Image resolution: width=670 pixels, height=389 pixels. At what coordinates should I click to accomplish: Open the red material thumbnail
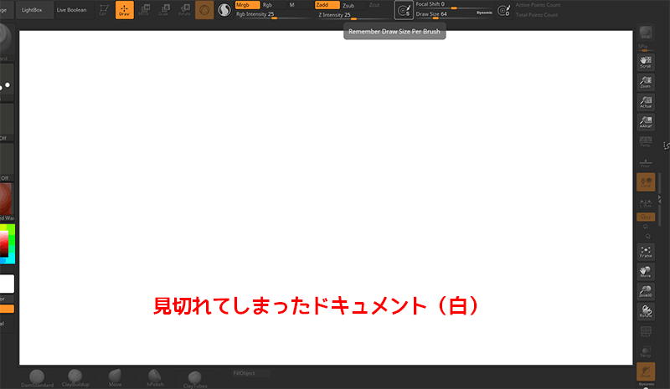point(5,201)
